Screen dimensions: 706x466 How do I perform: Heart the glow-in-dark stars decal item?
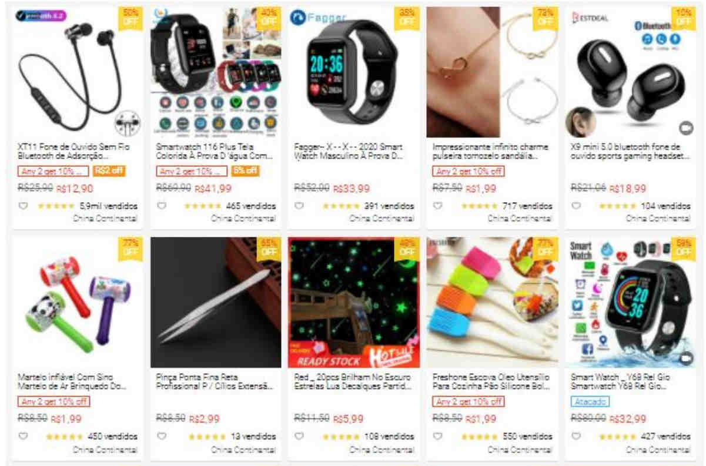point(300,437)
